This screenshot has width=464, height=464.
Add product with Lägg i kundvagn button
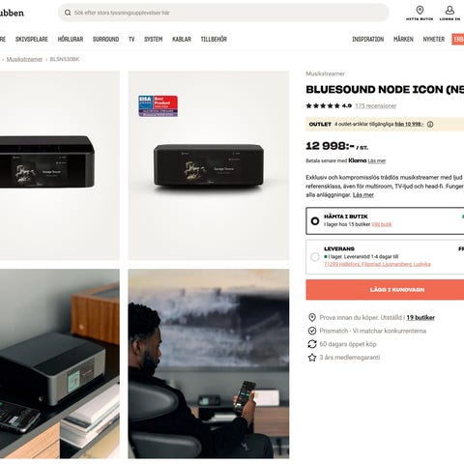385,290
